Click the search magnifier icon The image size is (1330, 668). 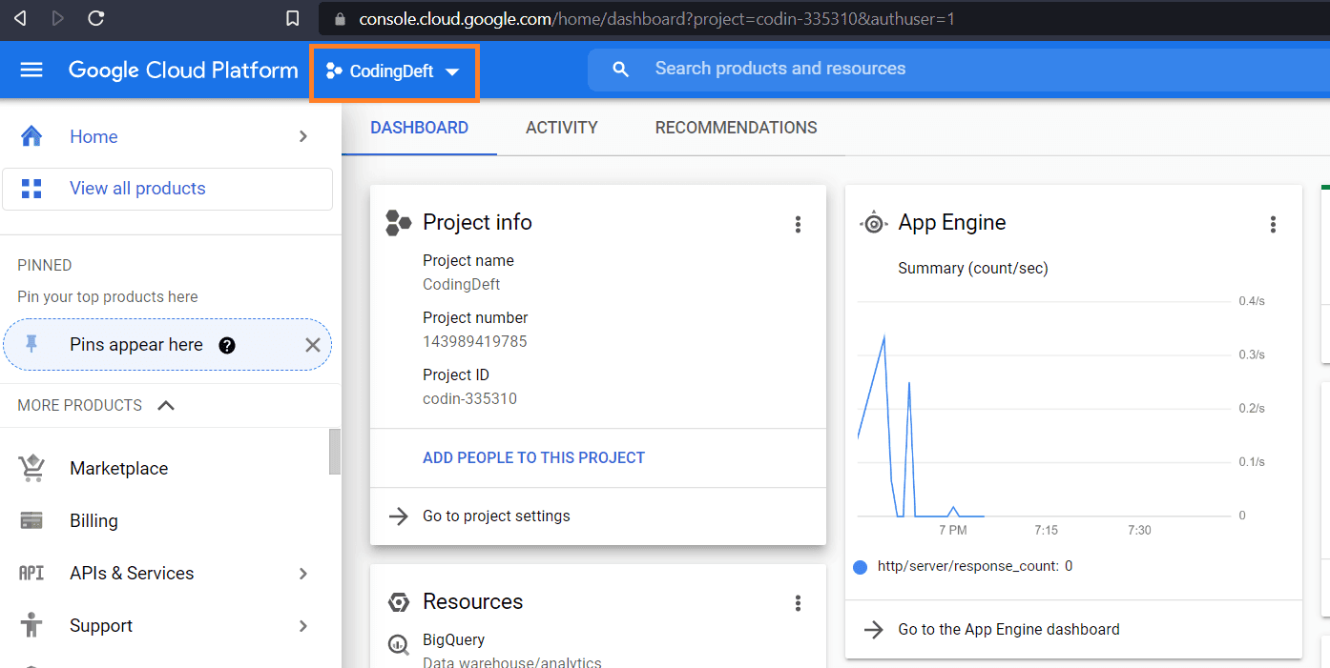(621, 70)
